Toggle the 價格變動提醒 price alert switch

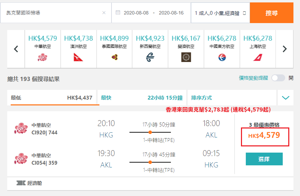tap(278, 78)
